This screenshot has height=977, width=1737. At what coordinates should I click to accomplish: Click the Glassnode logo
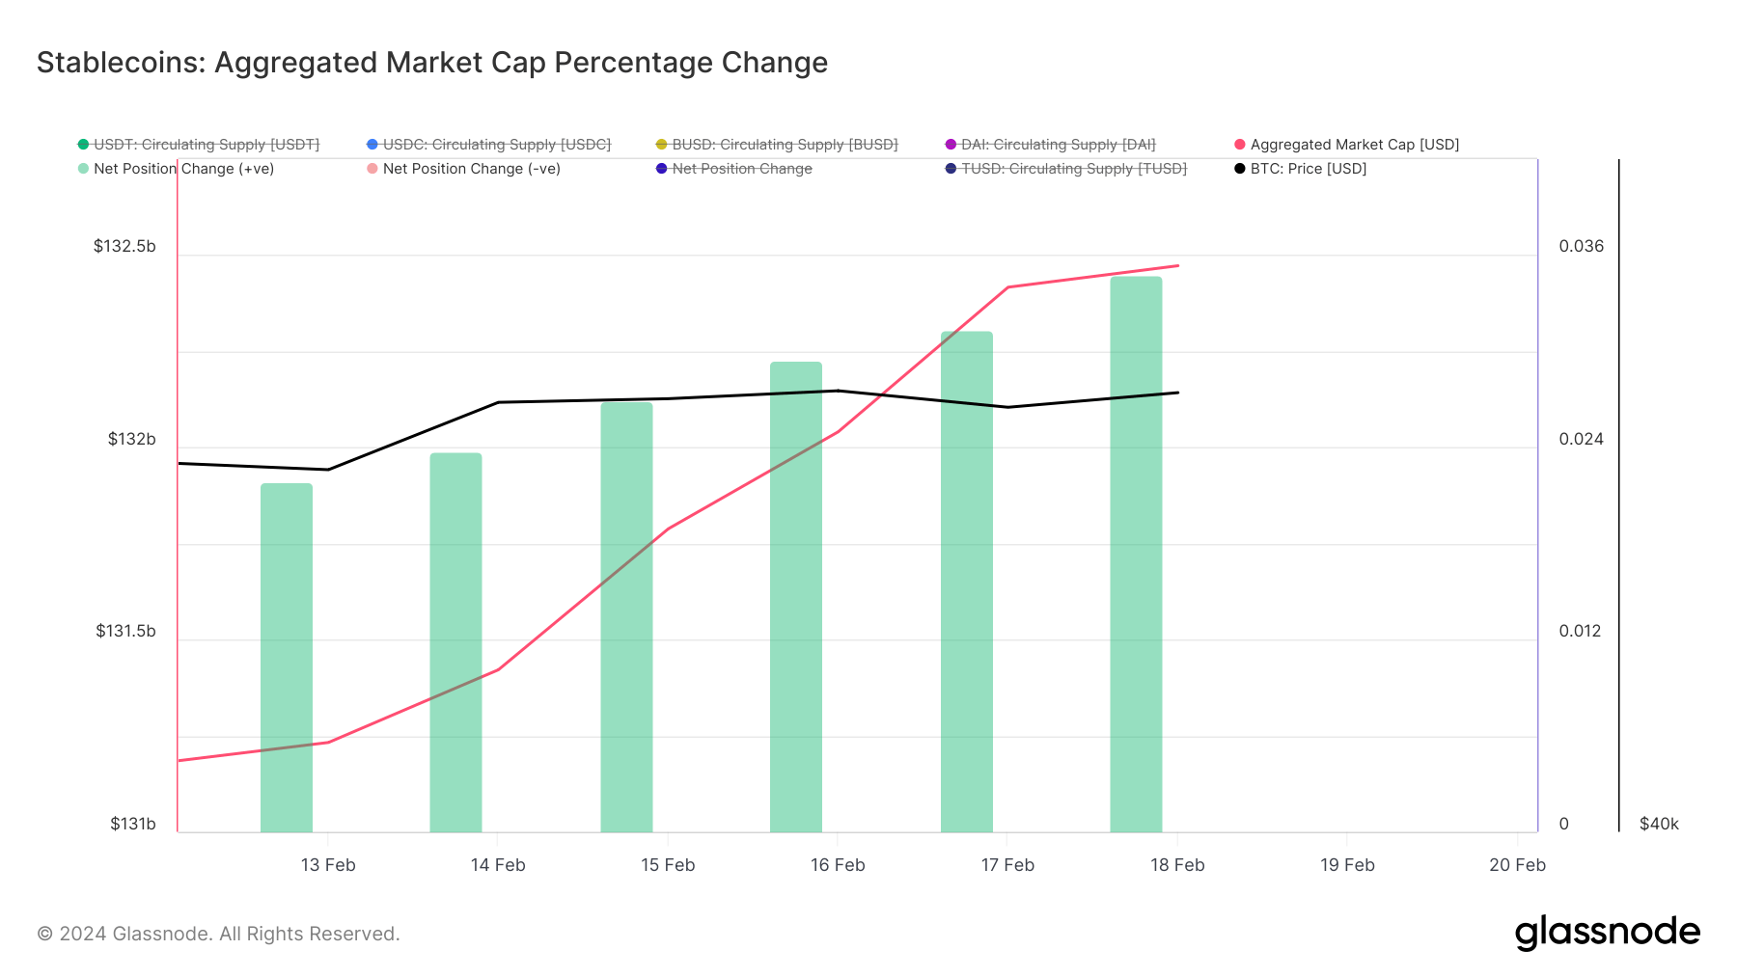pyautogui.click(x=1607, y=933)
